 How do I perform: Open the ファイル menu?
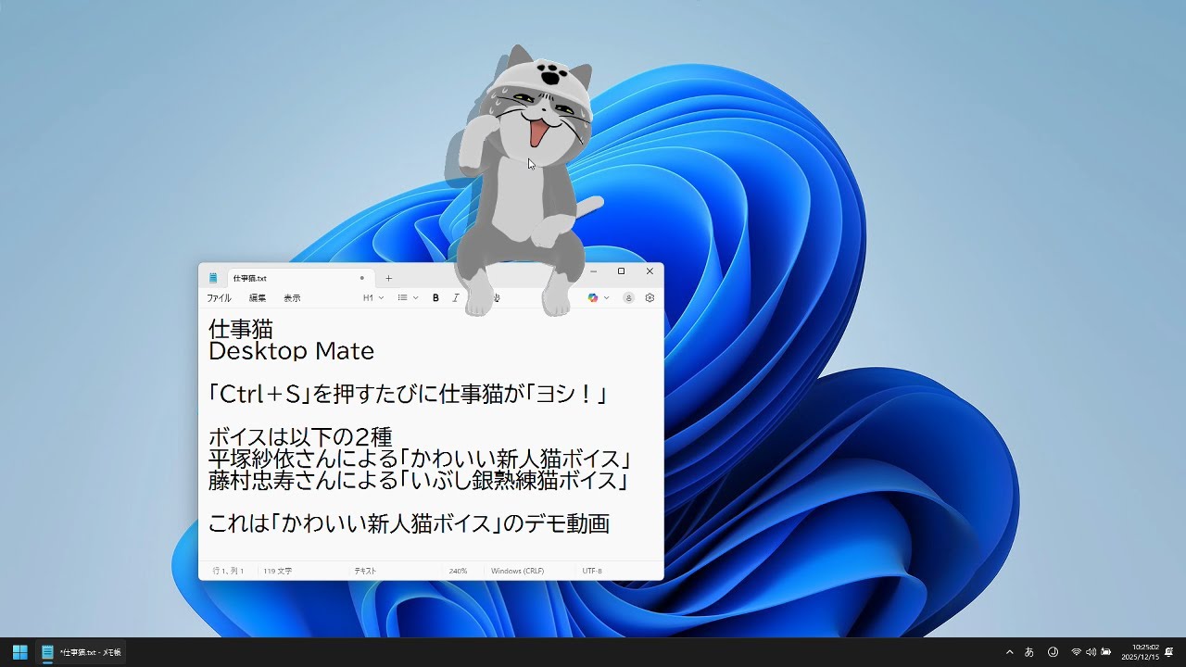[x=219, y=298]
